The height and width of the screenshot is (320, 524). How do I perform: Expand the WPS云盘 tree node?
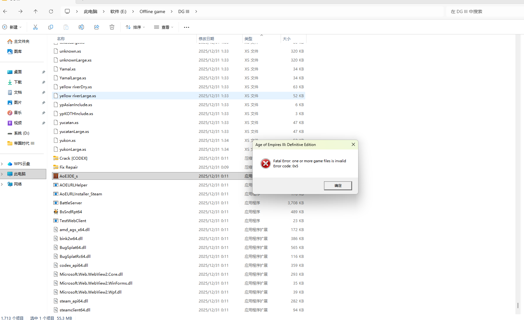(2, 164)
